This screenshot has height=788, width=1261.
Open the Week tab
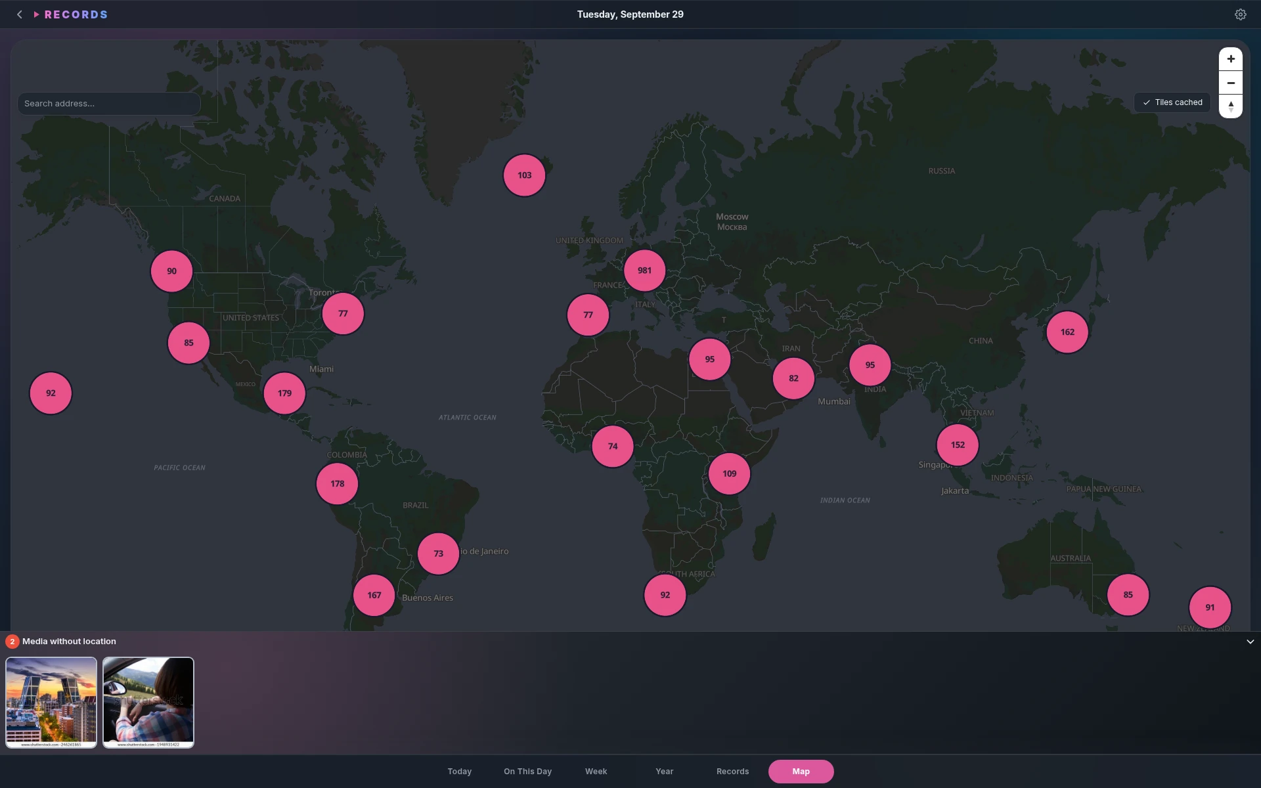tap(596, 772)
